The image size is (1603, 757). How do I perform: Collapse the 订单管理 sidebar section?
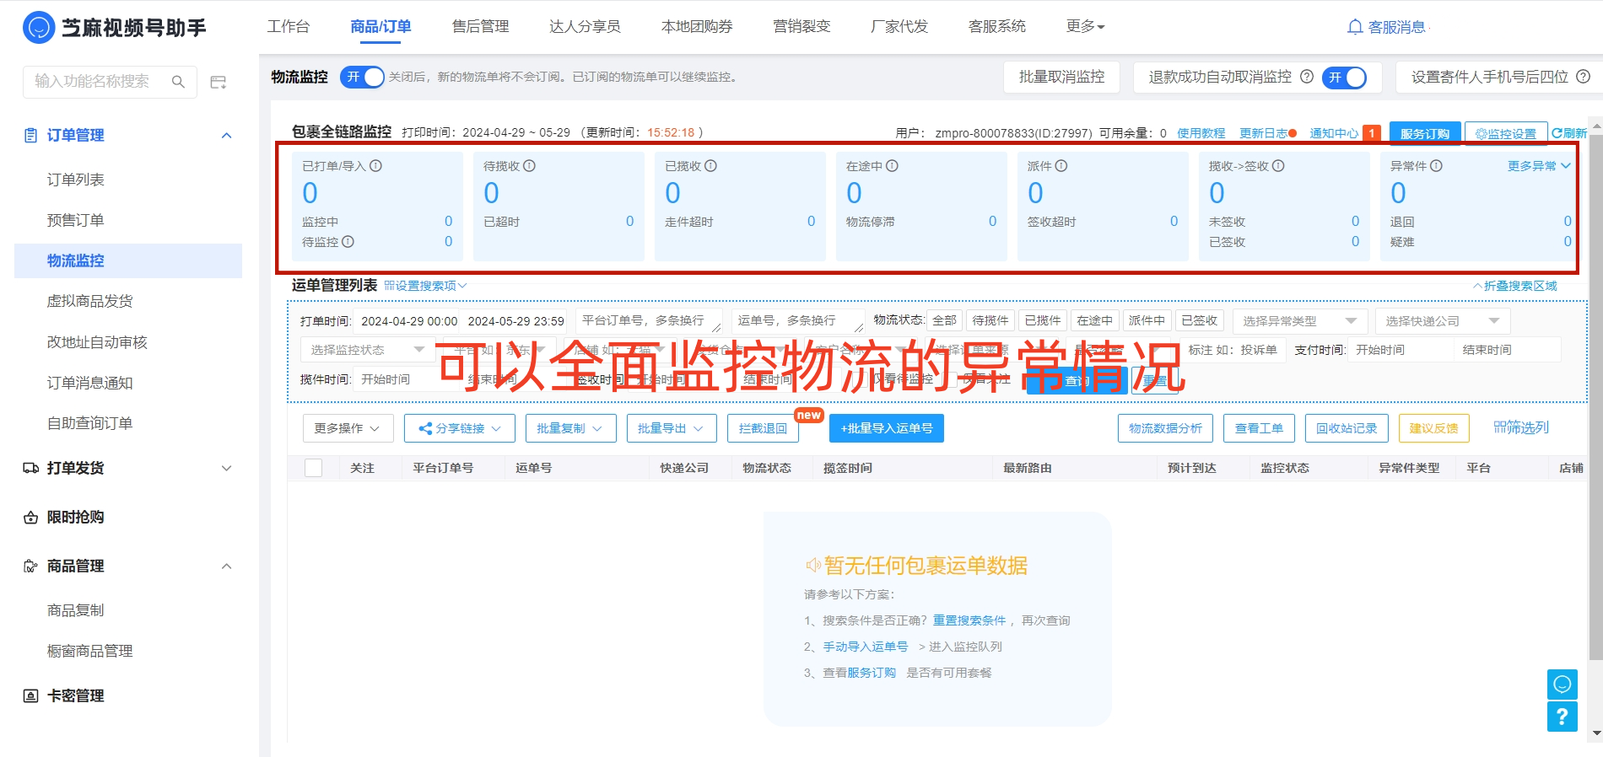tap(227, 135)
